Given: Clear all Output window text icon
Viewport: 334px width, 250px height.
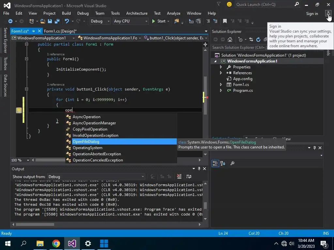Looking at the screenshot, I should 179,176.
